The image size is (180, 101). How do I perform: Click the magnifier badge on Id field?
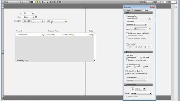(x=33, y=13)
